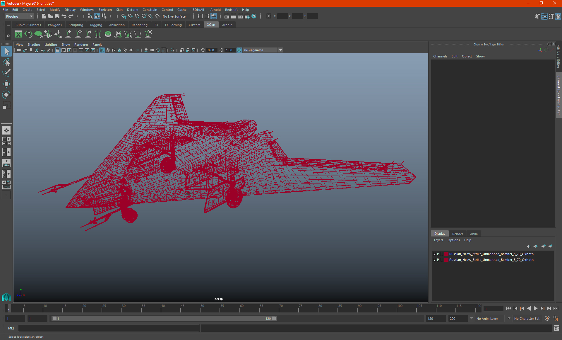Open the No Anim Layer dropdown
This screenshot has height=340, width=562.
point(490,319)
